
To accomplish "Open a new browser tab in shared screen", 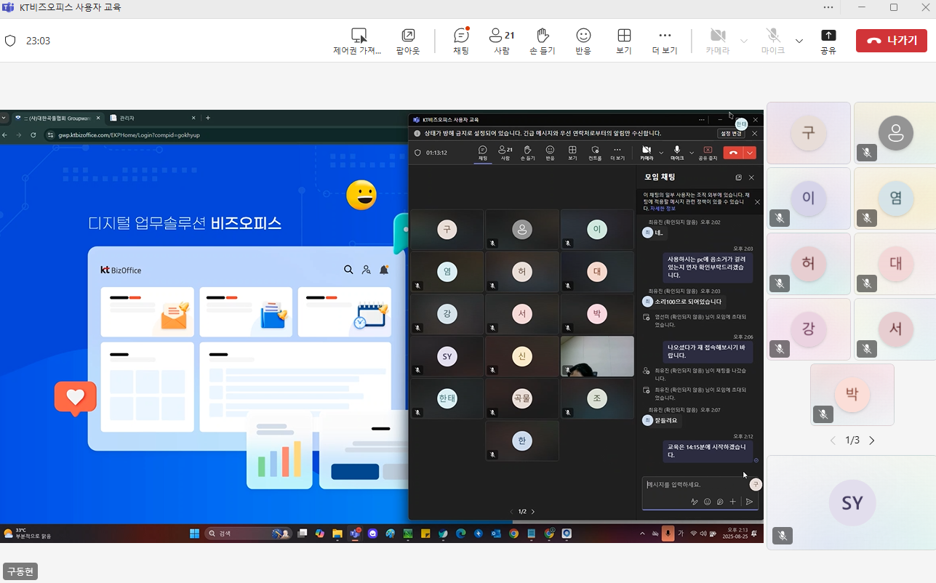I will point(208,118).
